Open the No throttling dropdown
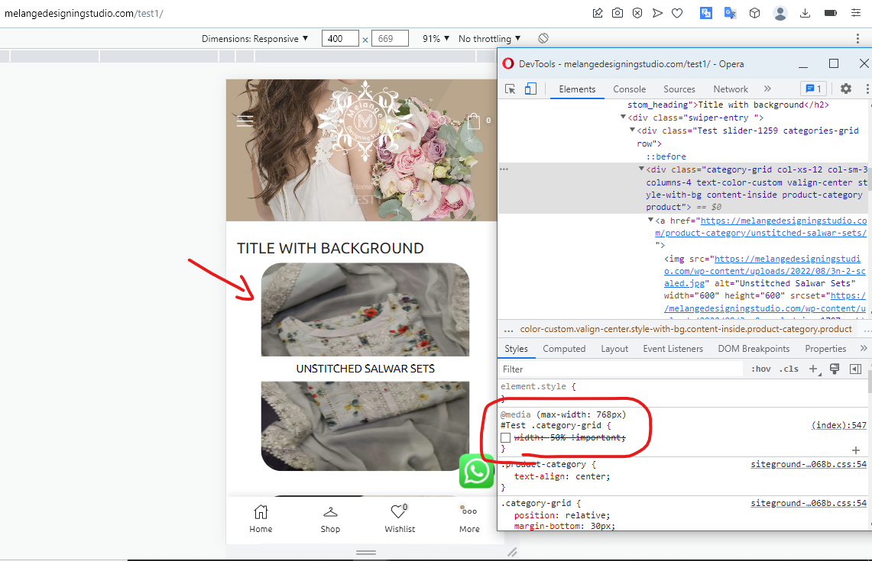872x561 pixels. point(489,38)
